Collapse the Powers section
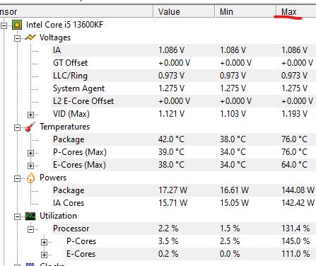 17,178
